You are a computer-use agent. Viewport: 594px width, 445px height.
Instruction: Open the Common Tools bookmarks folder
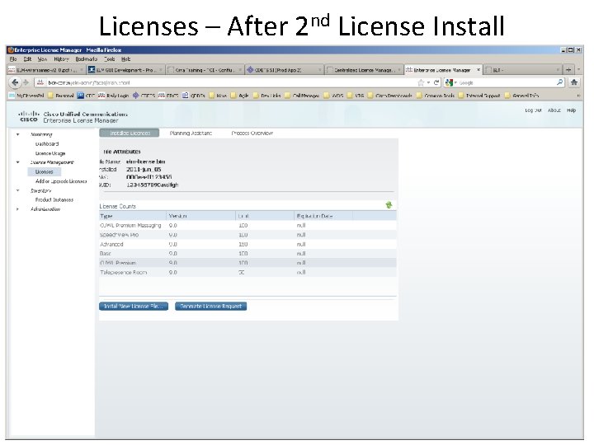[x=436, y=96]
